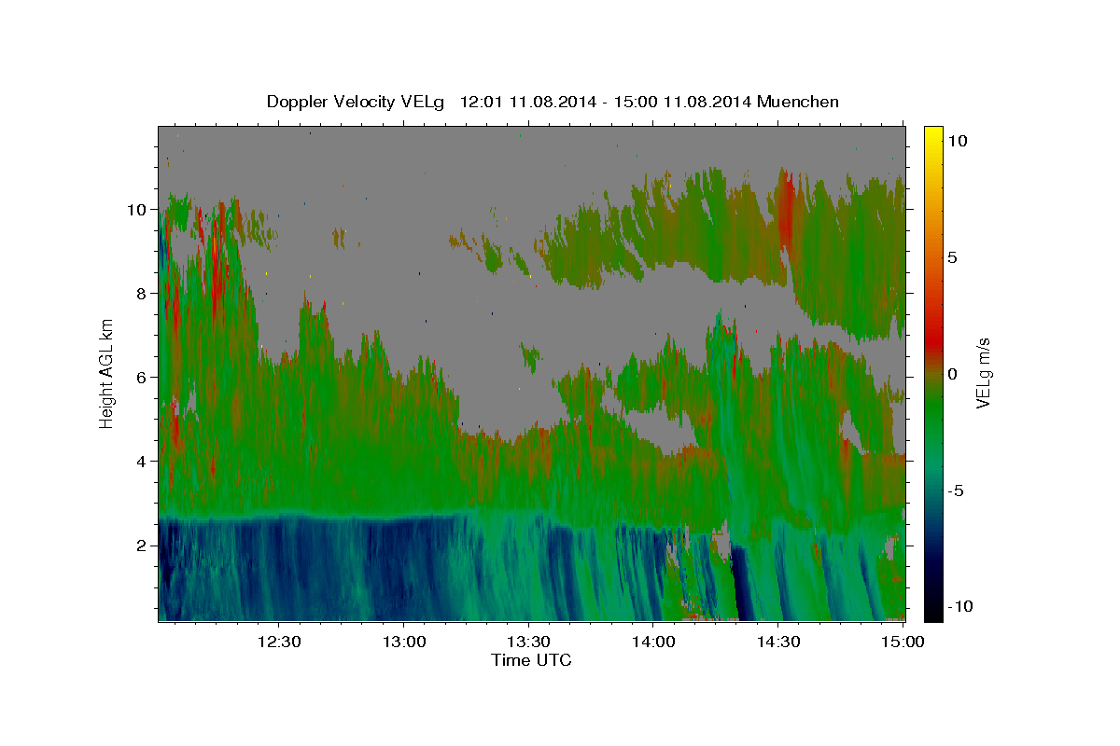Viewport: 1120px width, 746px height.
Task: Click the 'Time UTC' x-axis label
Action: (531, 660)
